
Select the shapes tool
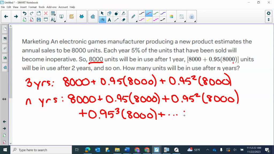(x=109, y=13)
